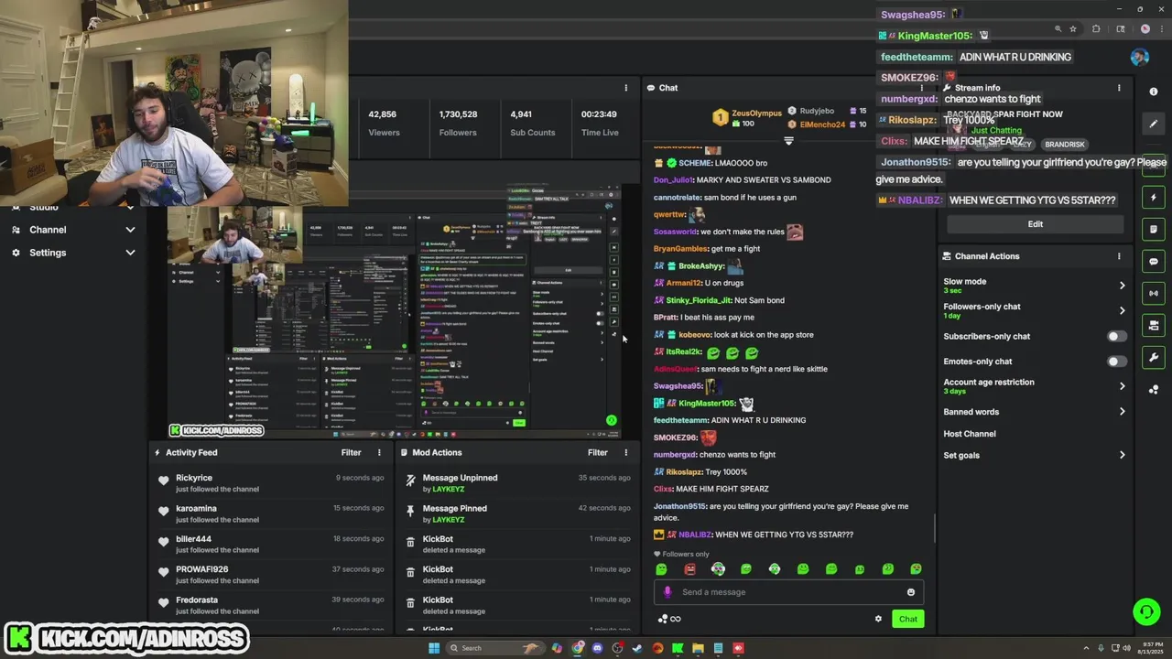Click LAYKEYZ under Message Pinned
Screen dimensions: 1172x659
coord(450,520)
